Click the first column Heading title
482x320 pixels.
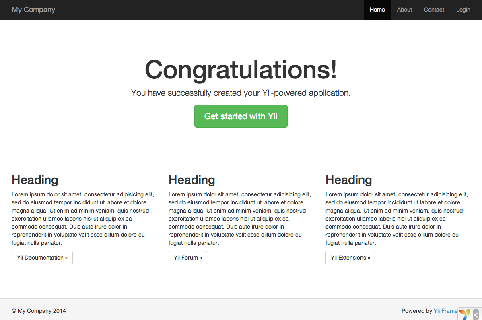pos(35,180)
